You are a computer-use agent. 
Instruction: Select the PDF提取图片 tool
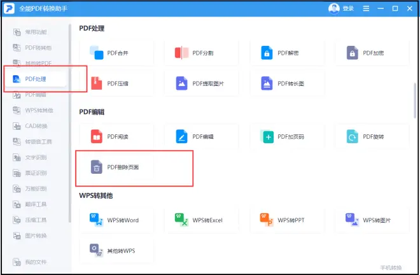(x=202, y=83)
